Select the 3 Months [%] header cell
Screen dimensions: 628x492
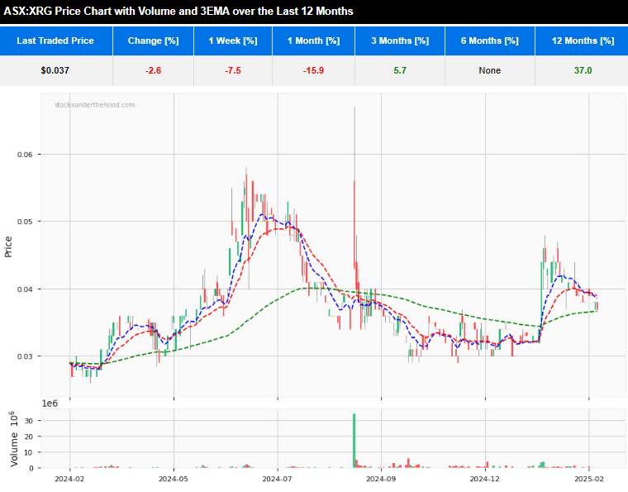[400, 41]
